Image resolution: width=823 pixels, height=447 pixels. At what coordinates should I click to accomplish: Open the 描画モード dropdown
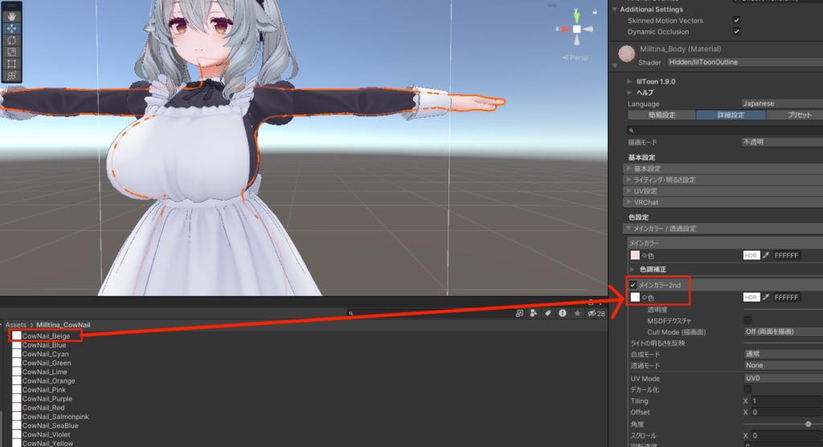[x=782, y=142]
